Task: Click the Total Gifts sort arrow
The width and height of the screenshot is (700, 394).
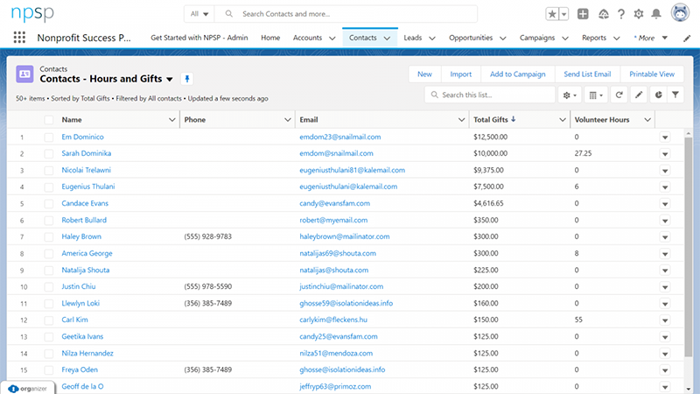Action: [514, 119]
